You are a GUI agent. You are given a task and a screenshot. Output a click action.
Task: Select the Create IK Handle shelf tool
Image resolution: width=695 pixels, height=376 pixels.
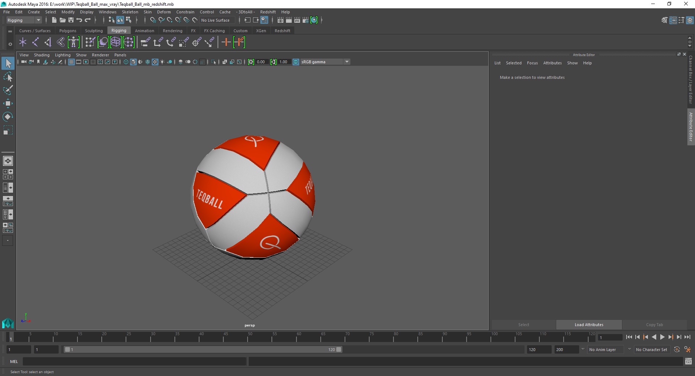click(48, 42)
